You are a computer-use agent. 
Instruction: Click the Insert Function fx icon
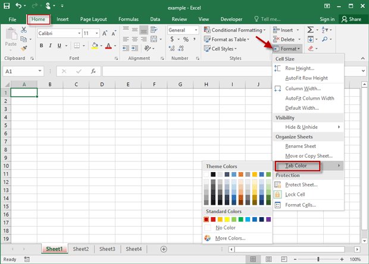pyautogui.click(x=93, y=71)
